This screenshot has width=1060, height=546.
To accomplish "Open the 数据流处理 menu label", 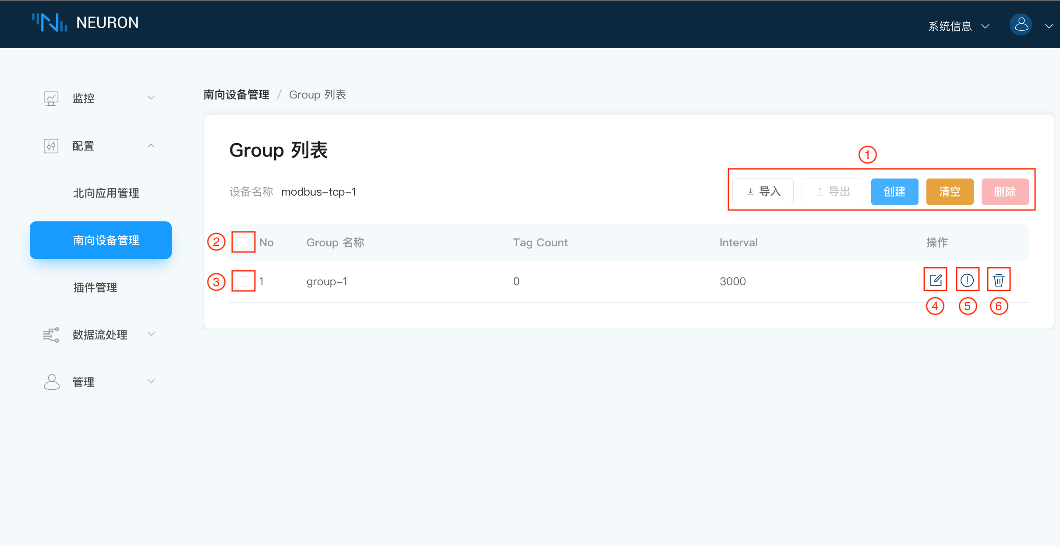I will [100, 335].
